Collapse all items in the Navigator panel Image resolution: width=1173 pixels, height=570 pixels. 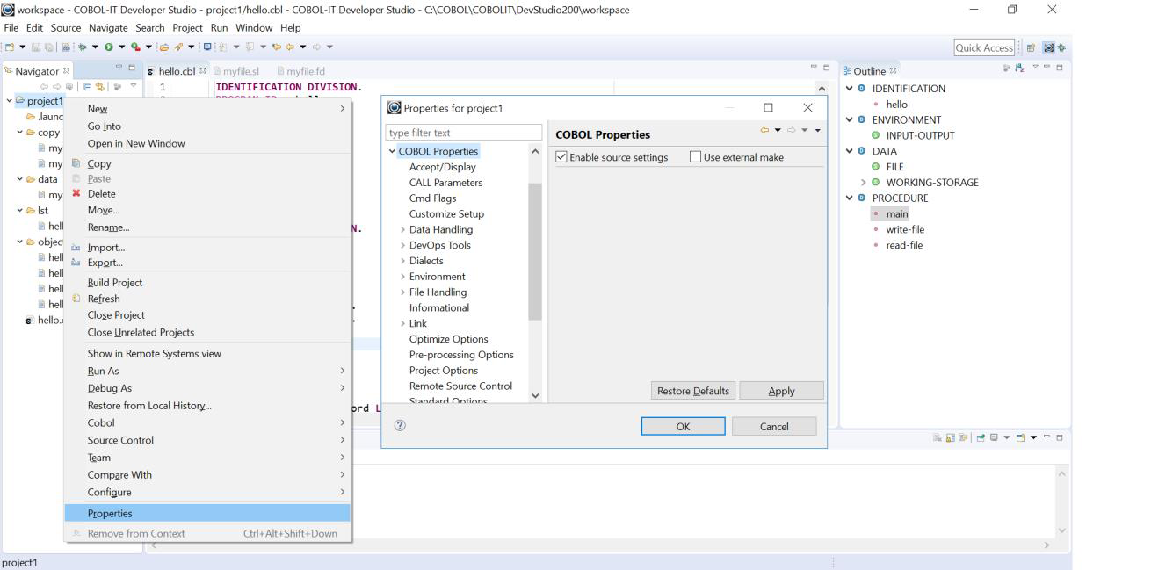click(87, 84)
